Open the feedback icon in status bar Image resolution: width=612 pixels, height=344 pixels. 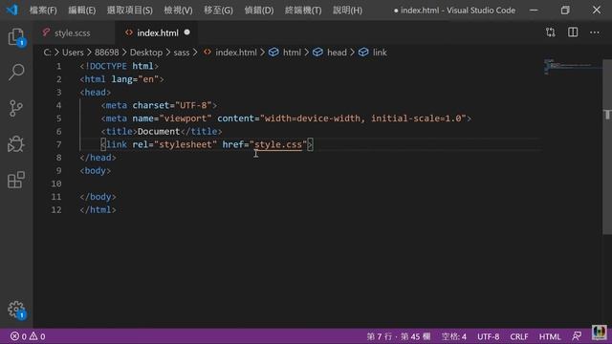(x=577, y=335)
